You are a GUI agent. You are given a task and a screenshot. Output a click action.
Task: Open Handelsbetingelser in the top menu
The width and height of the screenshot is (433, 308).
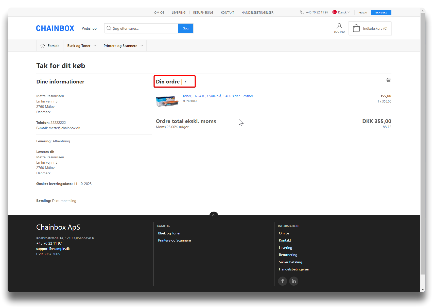[257, 13]
